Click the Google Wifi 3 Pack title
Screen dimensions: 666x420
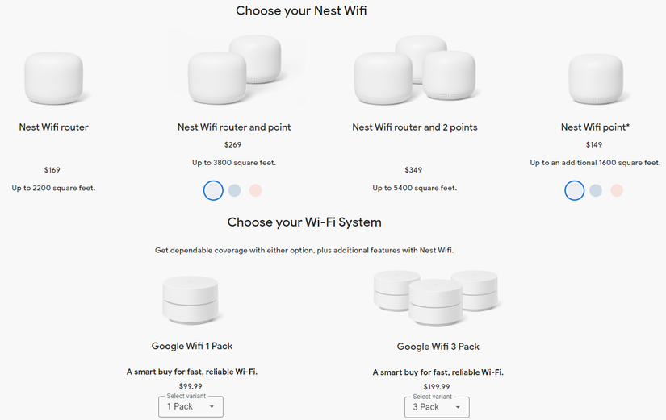[438, 347]
